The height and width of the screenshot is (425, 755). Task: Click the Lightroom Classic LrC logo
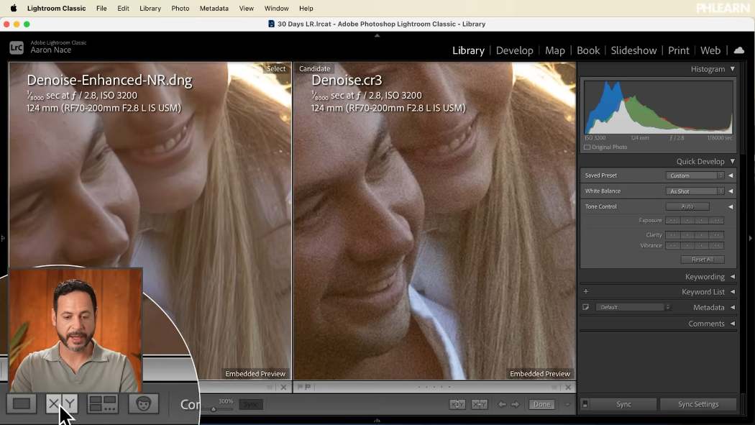17,47
